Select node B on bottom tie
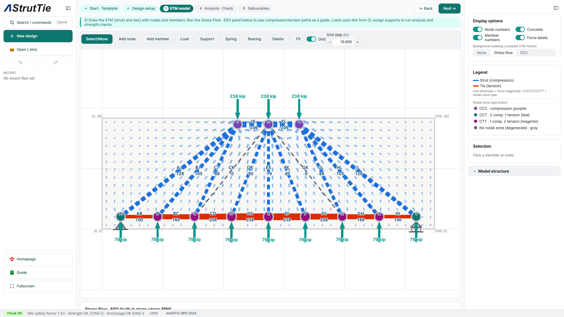The width and height of the screenshot is (564, 317). tap(157, 217)
